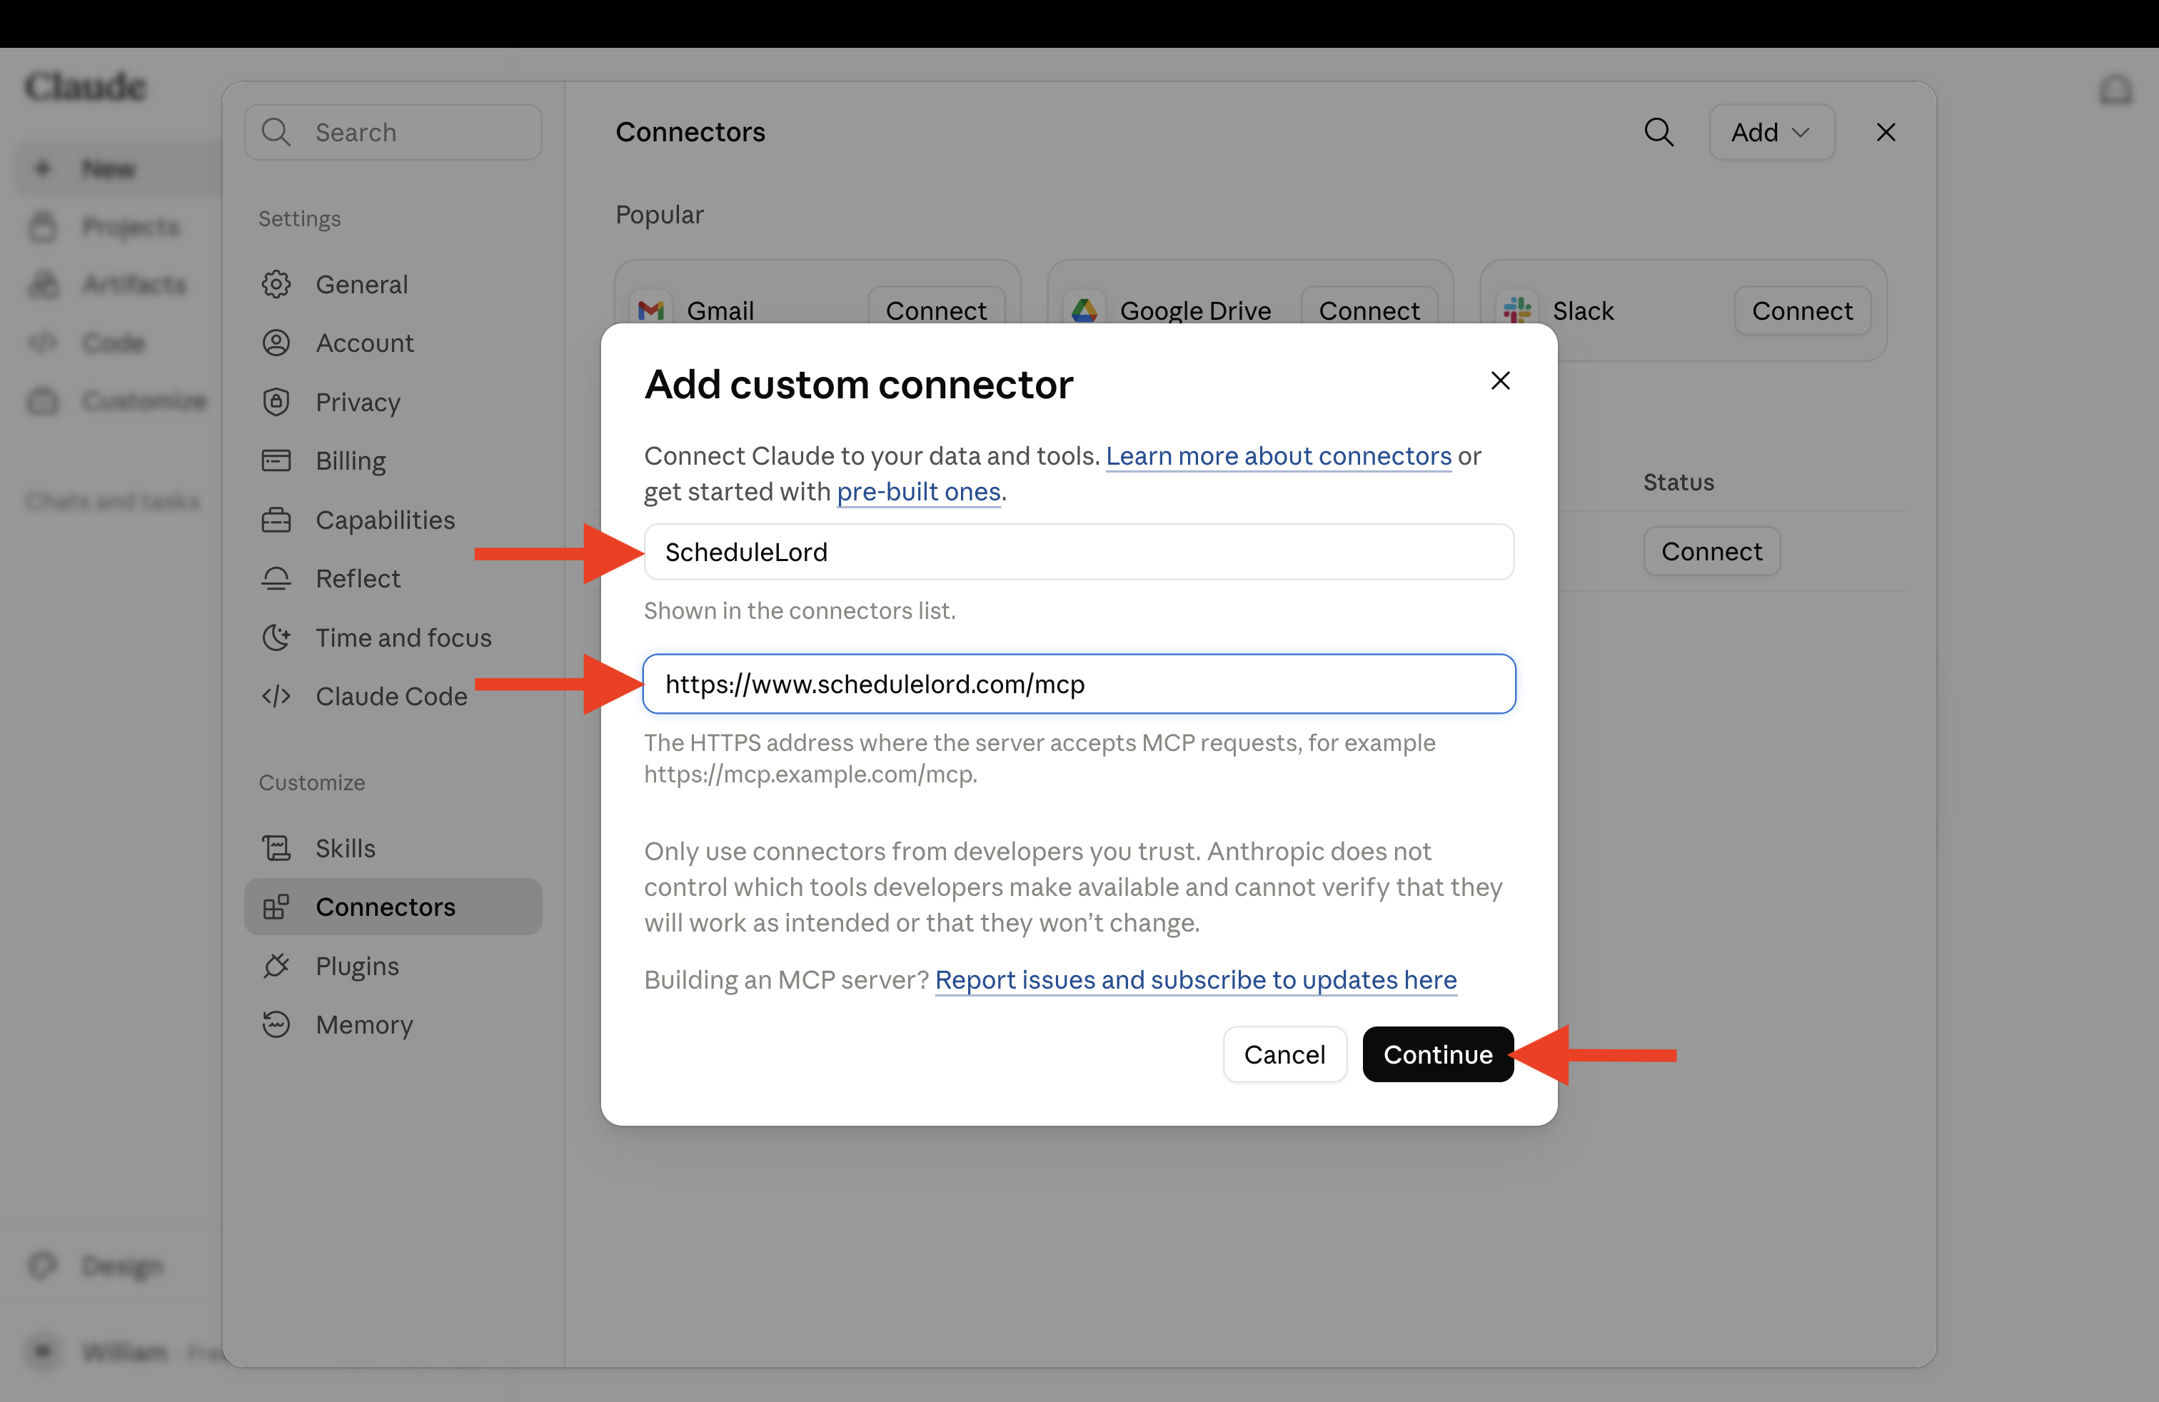2159x1402 pixels.
Task: Click the MCP server URL field
Action: click(x=1079, y=684)
